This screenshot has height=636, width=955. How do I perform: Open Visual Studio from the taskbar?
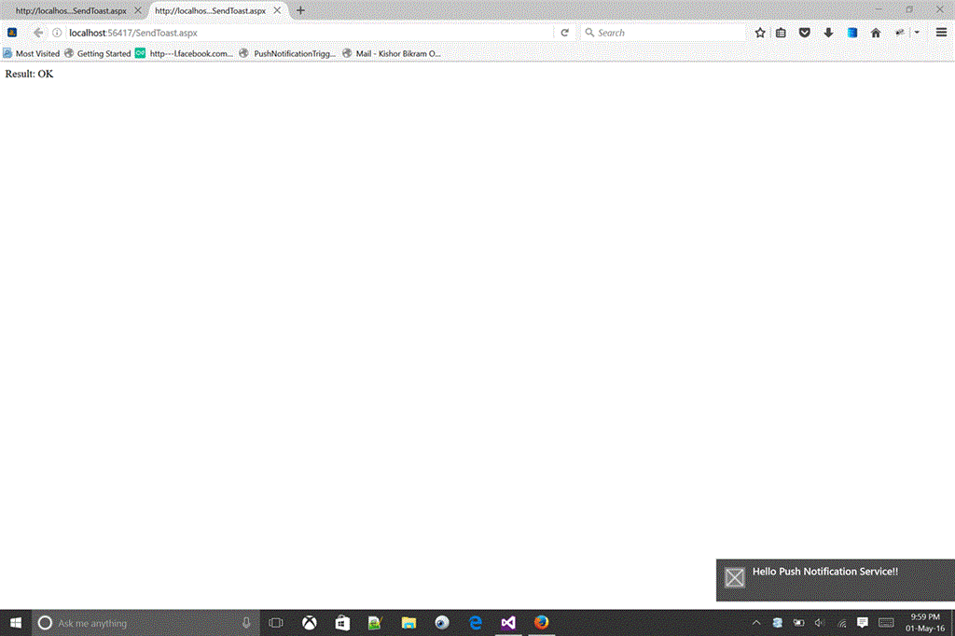tap(508, 623)
